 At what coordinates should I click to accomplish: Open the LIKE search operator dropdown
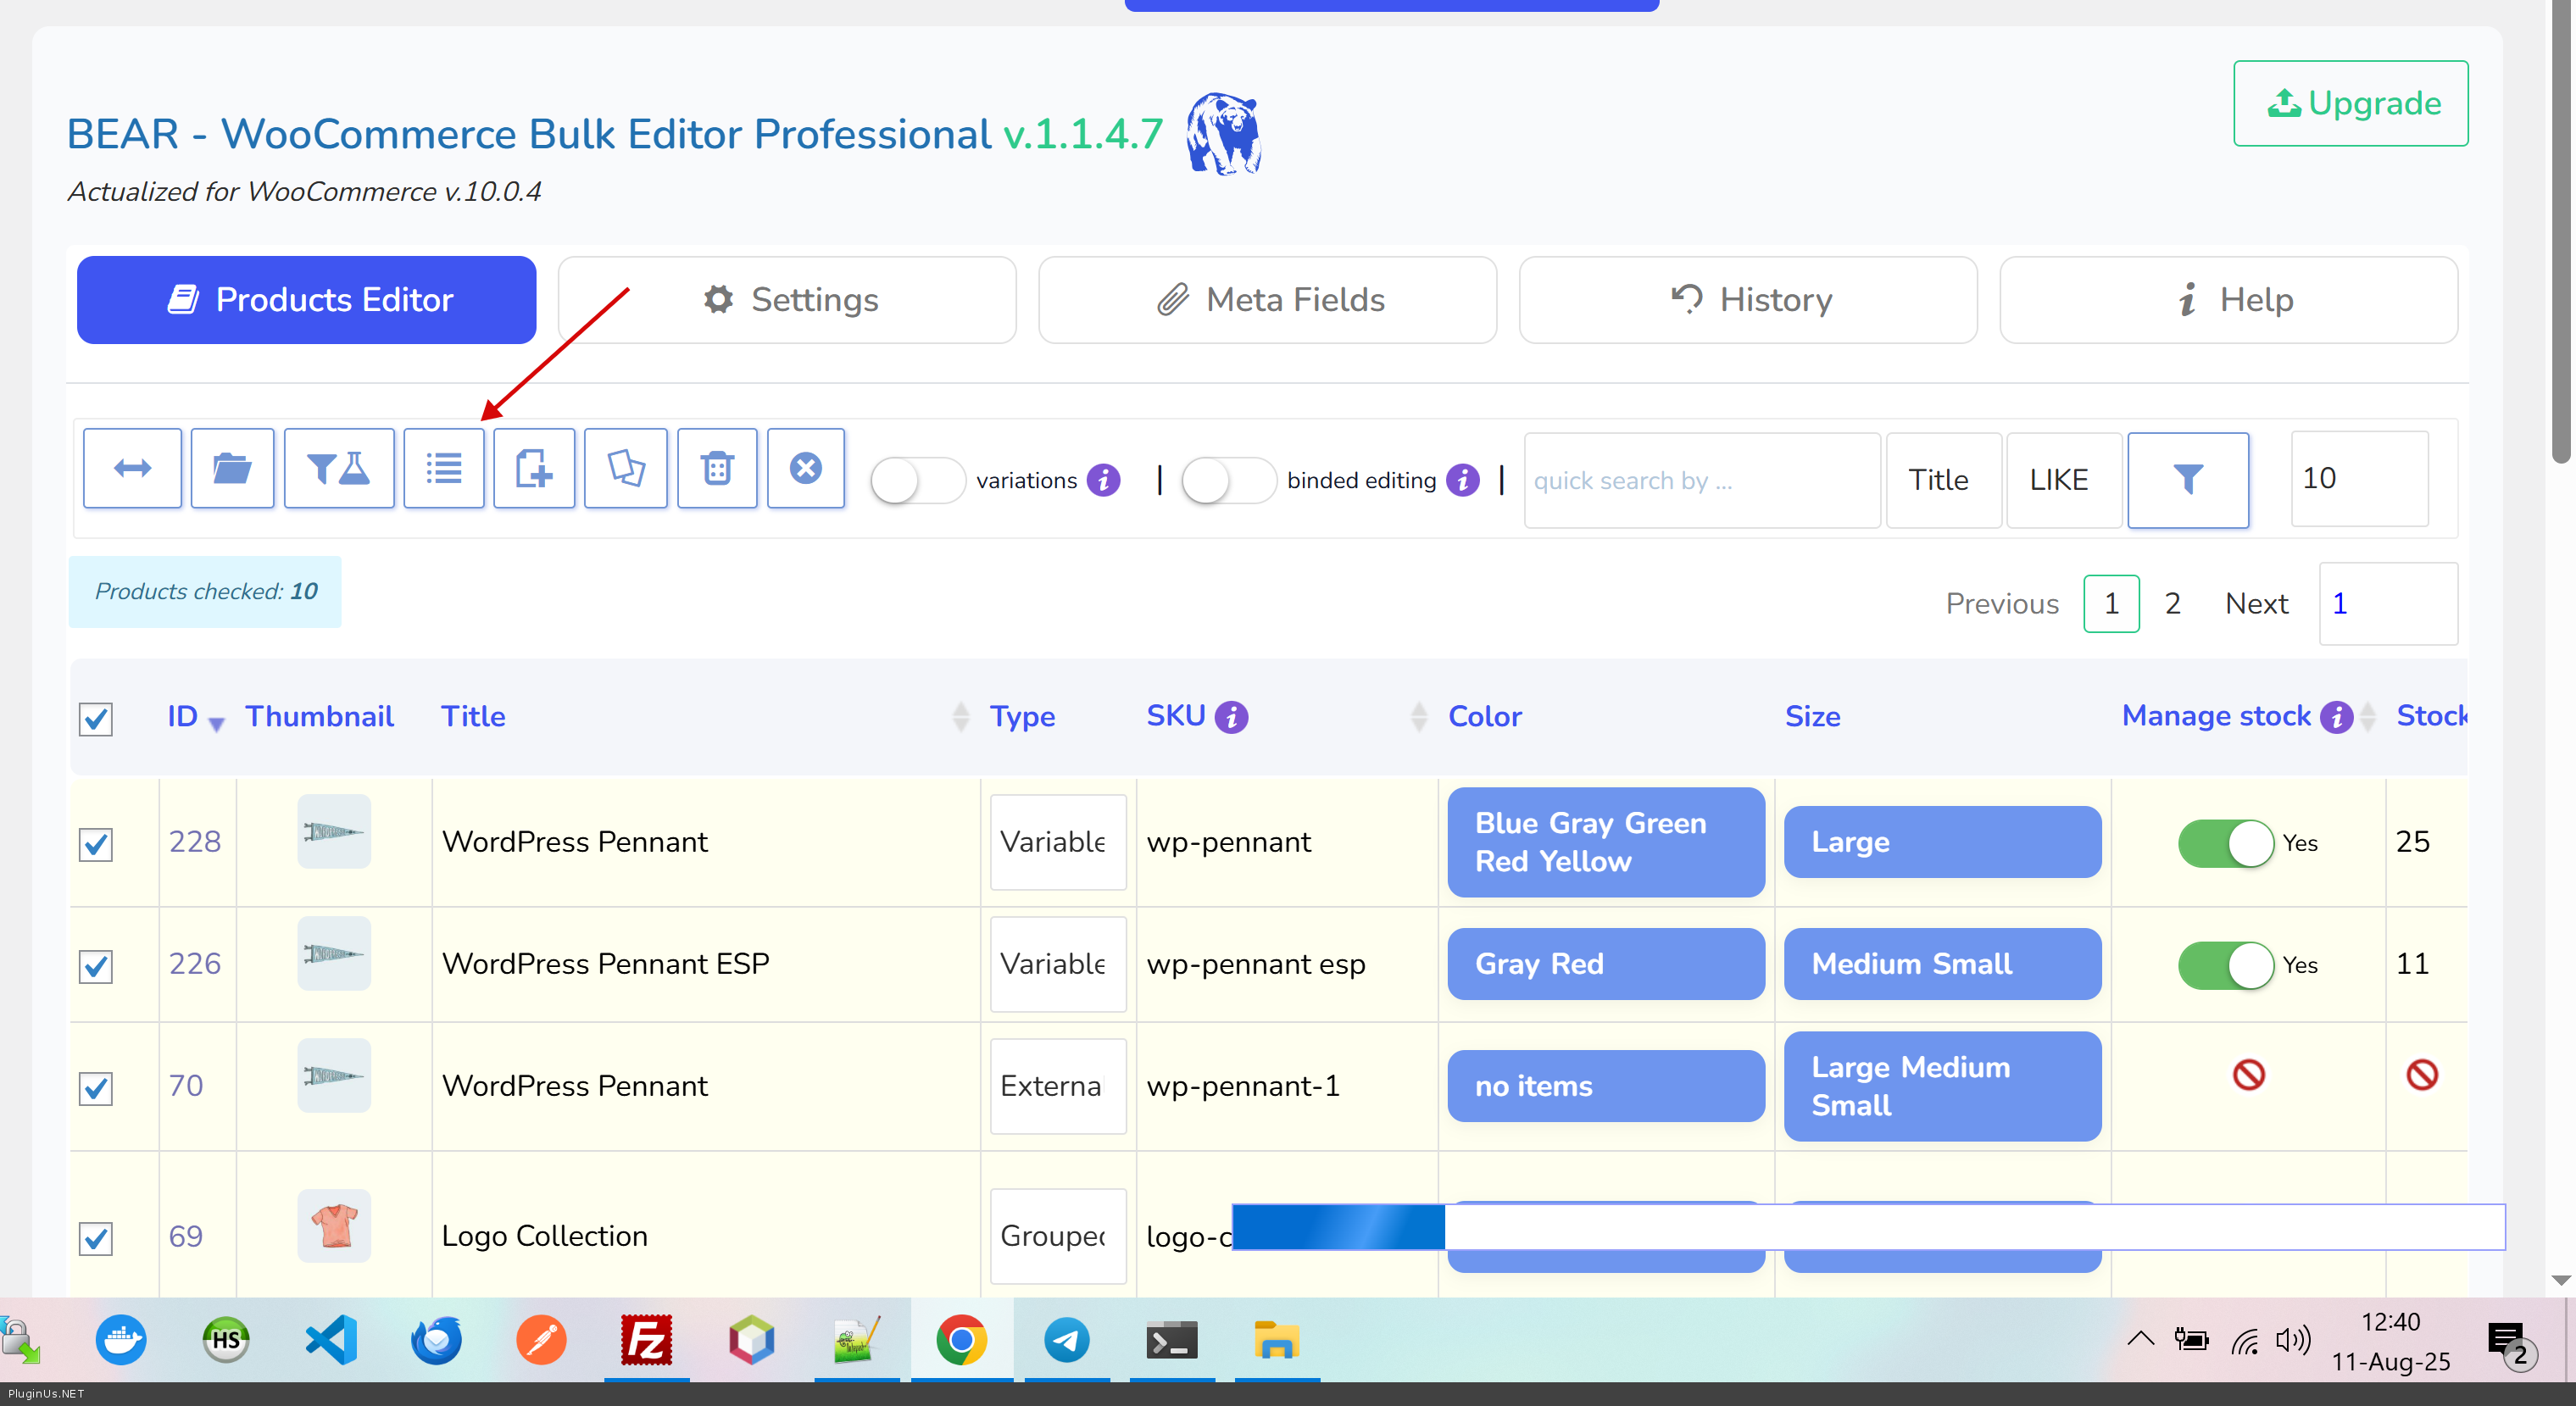(2062, 480)
